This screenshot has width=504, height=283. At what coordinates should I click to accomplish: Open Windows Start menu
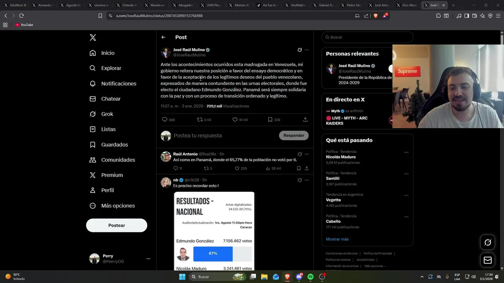[x=182, y=277]
